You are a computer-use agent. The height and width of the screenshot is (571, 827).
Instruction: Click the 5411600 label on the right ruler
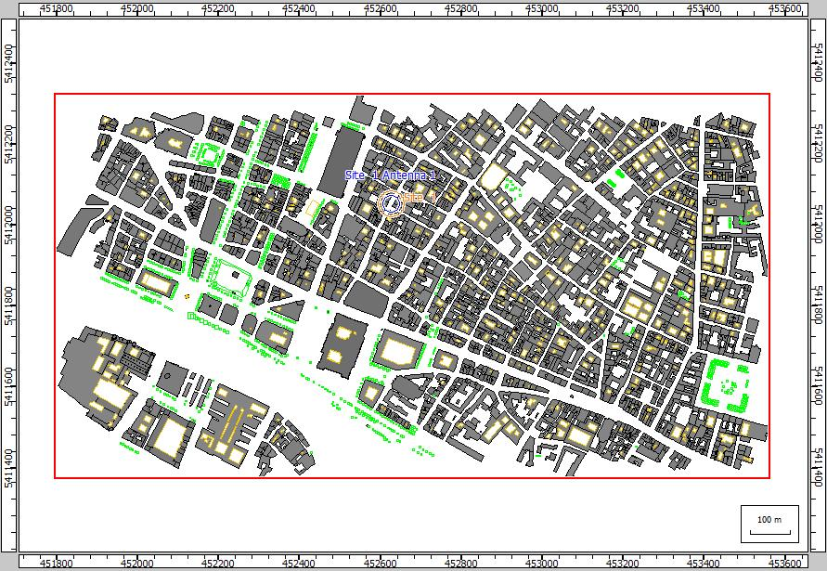tap(818, 383)
